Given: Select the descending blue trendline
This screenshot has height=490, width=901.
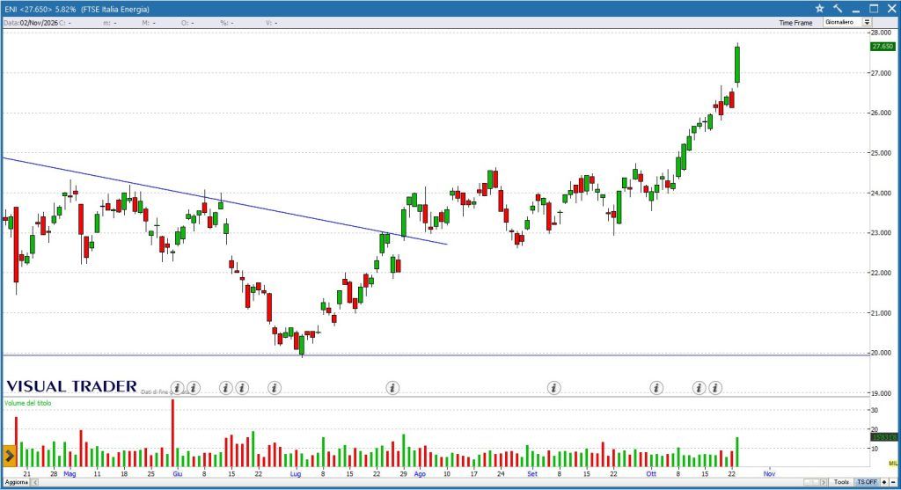Looking at the screenshot, I should coord(224,201).
